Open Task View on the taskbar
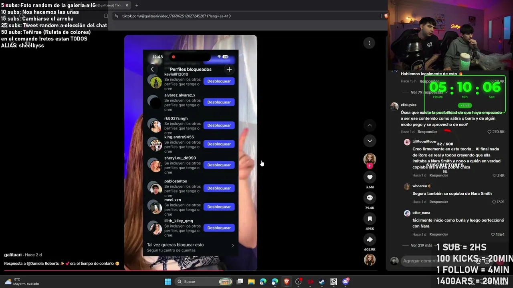 coord(240,282)
